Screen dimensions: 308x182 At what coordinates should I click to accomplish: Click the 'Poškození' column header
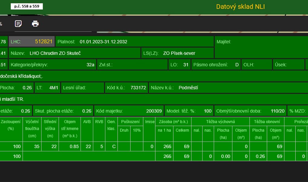point(130,122)
